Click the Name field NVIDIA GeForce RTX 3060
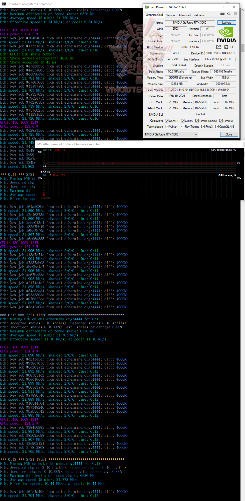The height and width of the screenshot is (501, 245). 190,23
